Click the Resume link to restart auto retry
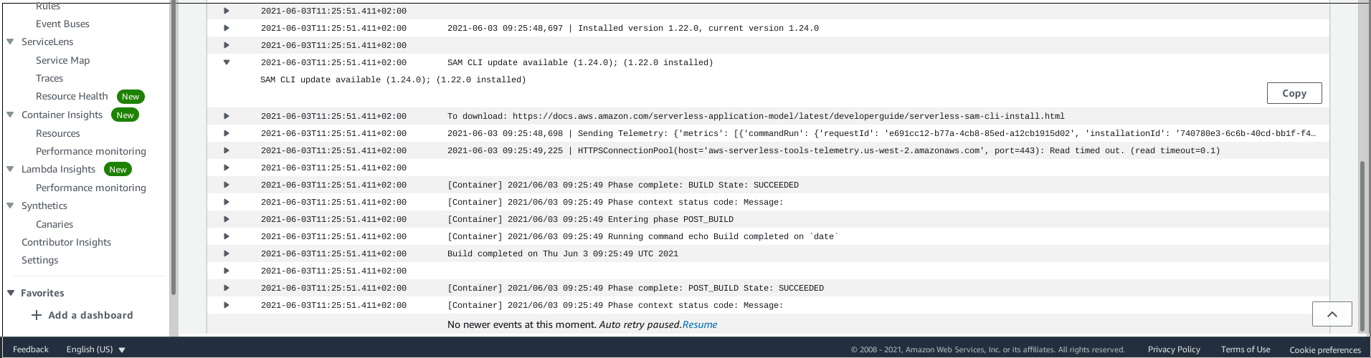This screenshot has width=1371, height=358. pyautogui.click(x=699, y=324)
